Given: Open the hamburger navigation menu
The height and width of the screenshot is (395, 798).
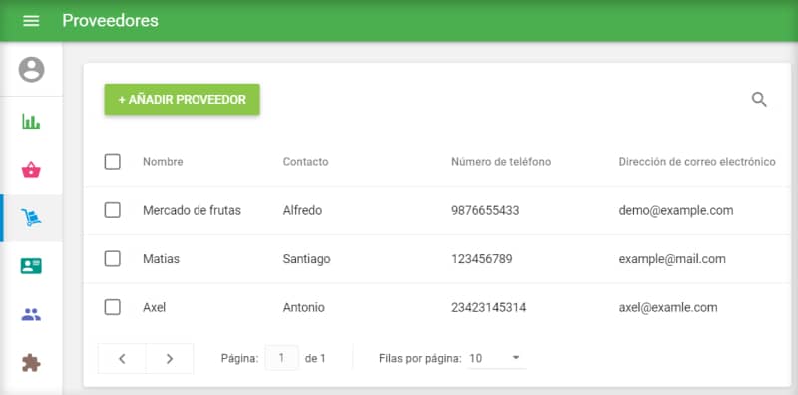Looking at the screenshot, I should tap(31, 21).
